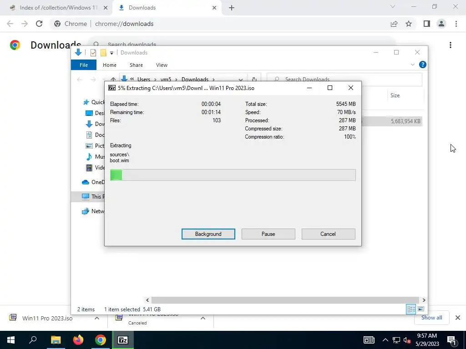Screen dimensions: 466x349
Task: Refresh the Downloads folder
Action: click(x=254, y=79)
